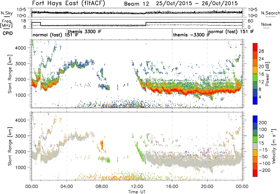This screenshot has width=280, height=194.
Task: Click the 'themis -3300 IF' CPID text
Action: tap(191, 35)
